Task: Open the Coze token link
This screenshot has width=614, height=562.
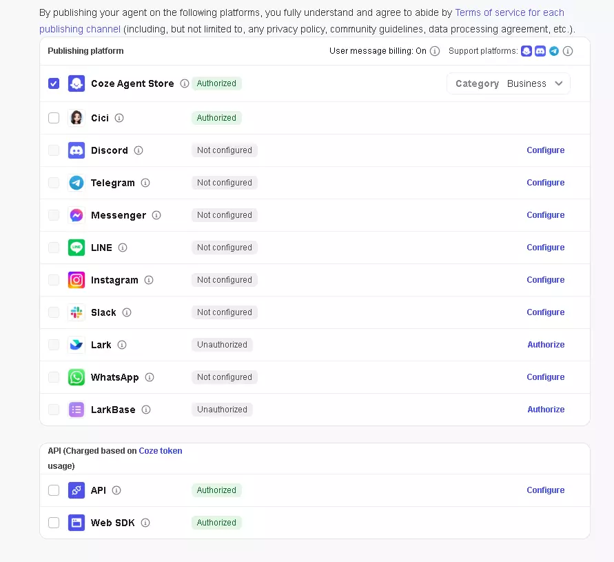Action: (161, 451)
